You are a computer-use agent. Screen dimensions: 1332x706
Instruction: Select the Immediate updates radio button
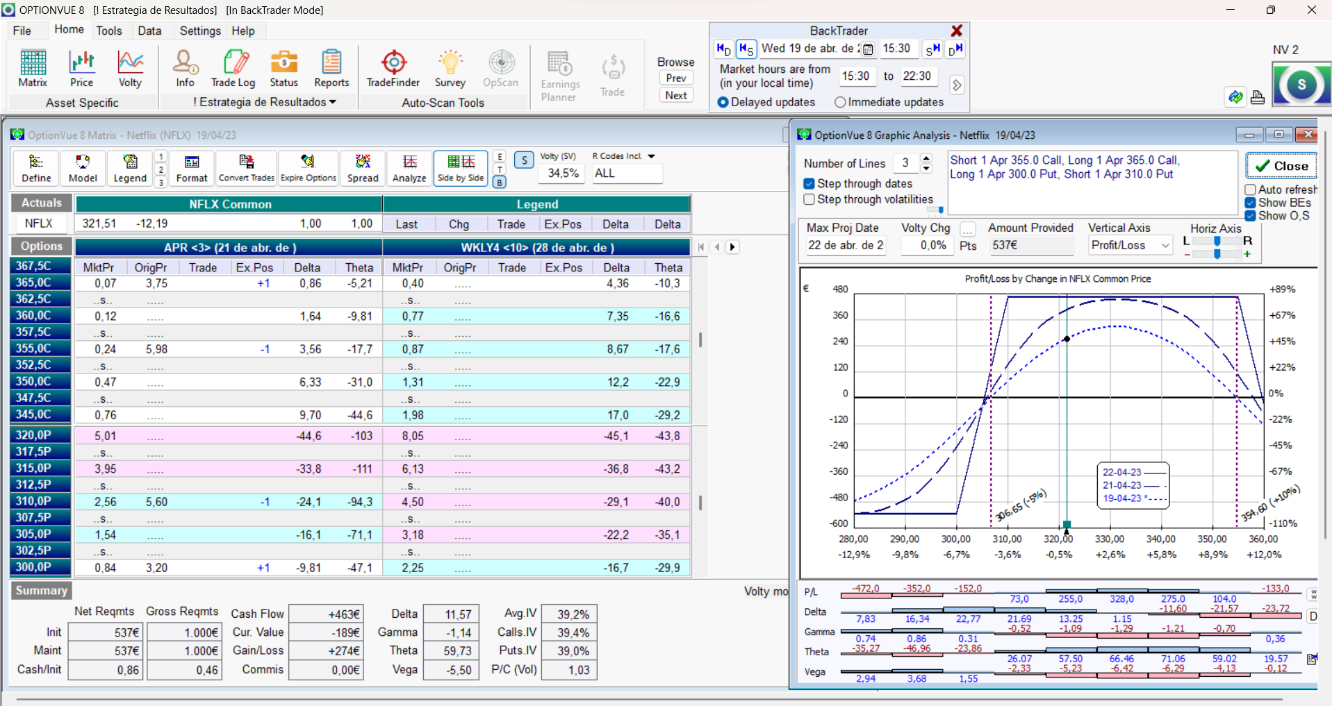(x=840, y=102)
